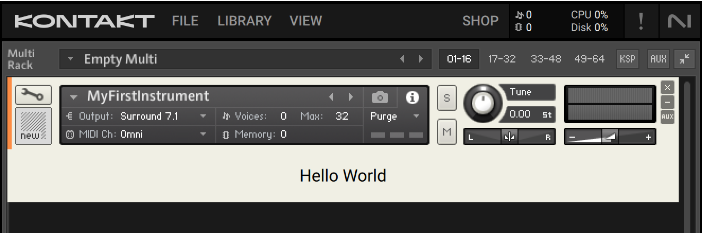702x233 pixels.
Task: Solo the instrument with S button
Action: 446,98
